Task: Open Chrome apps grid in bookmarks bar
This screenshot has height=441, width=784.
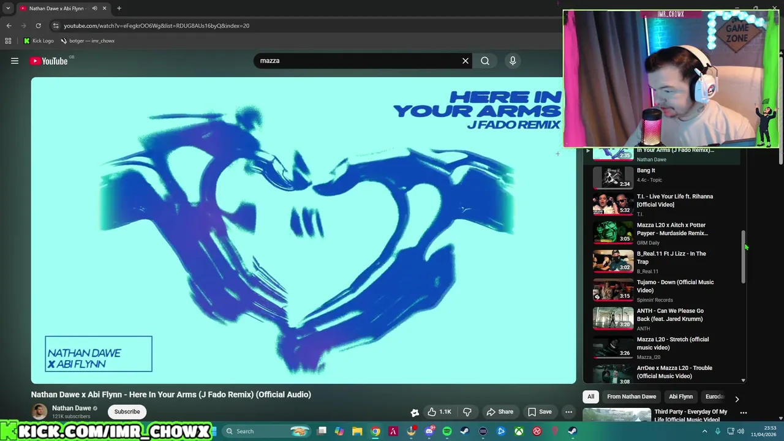Action: (8, 40)
